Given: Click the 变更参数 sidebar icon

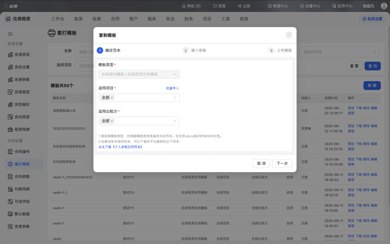Looking at the screenshot, I should 10,227.
